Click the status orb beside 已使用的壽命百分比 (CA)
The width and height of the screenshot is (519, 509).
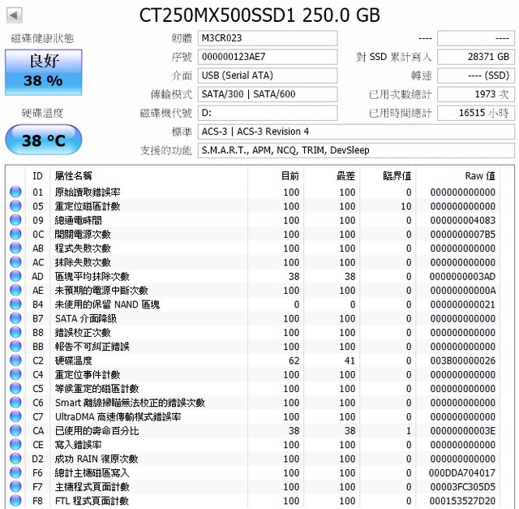pos(15,431)
